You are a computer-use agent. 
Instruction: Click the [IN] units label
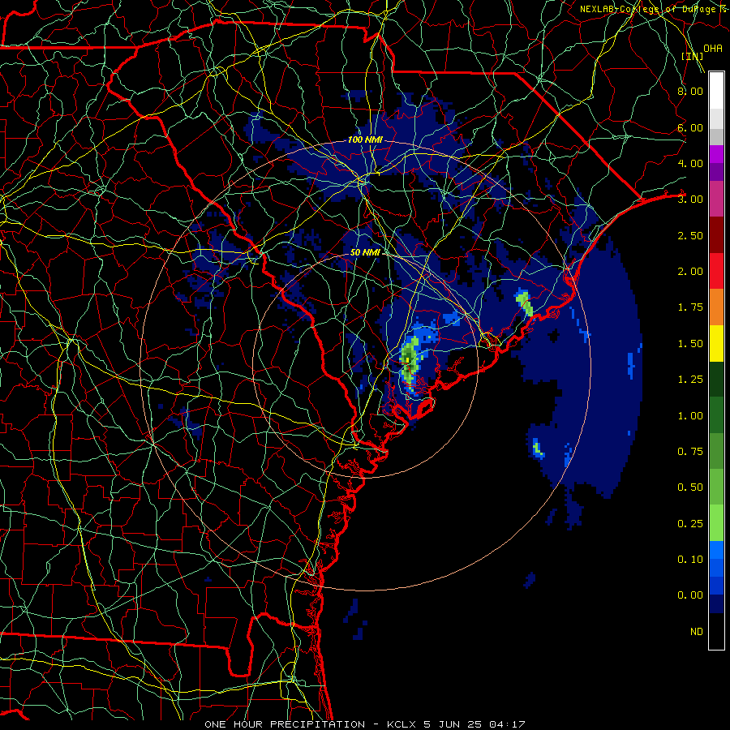[x=692, y=56]
